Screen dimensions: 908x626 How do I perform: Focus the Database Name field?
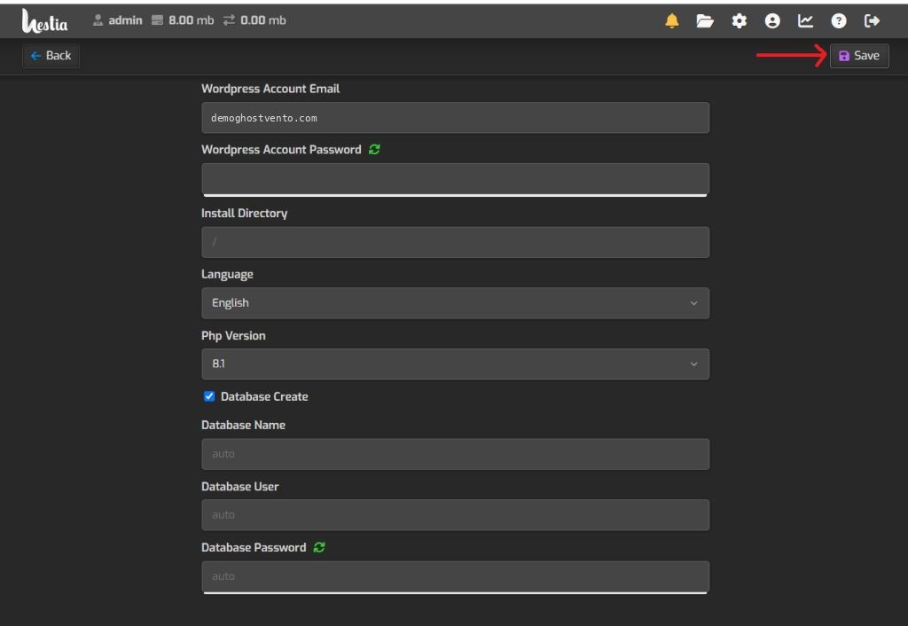coord(455,454)
